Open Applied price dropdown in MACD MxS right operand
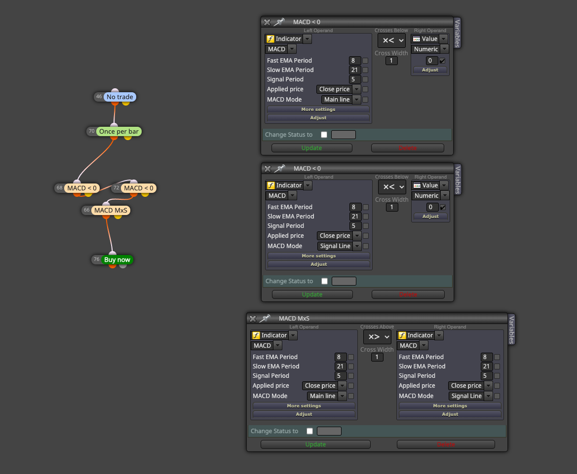This screenshot has height=474, width=577. click(470, 386)
